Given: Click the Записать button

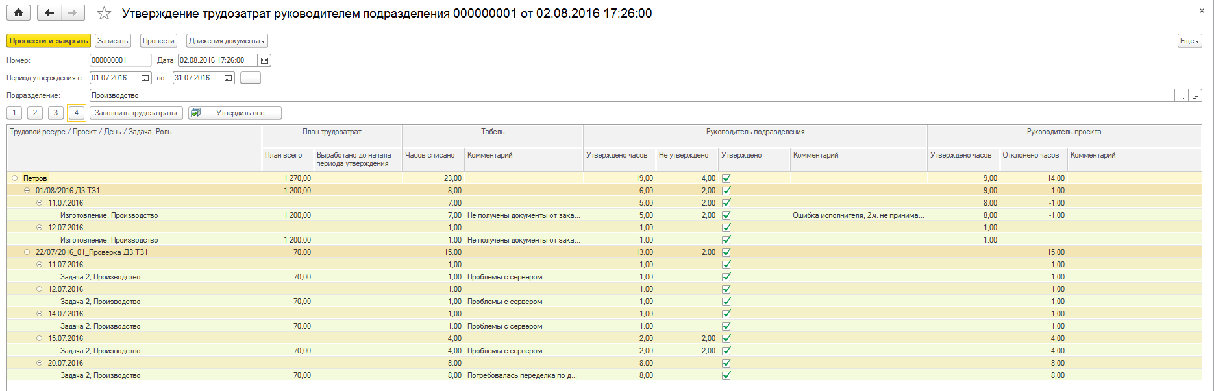Looking at the screenshot, I should click(x=113, y=41).
